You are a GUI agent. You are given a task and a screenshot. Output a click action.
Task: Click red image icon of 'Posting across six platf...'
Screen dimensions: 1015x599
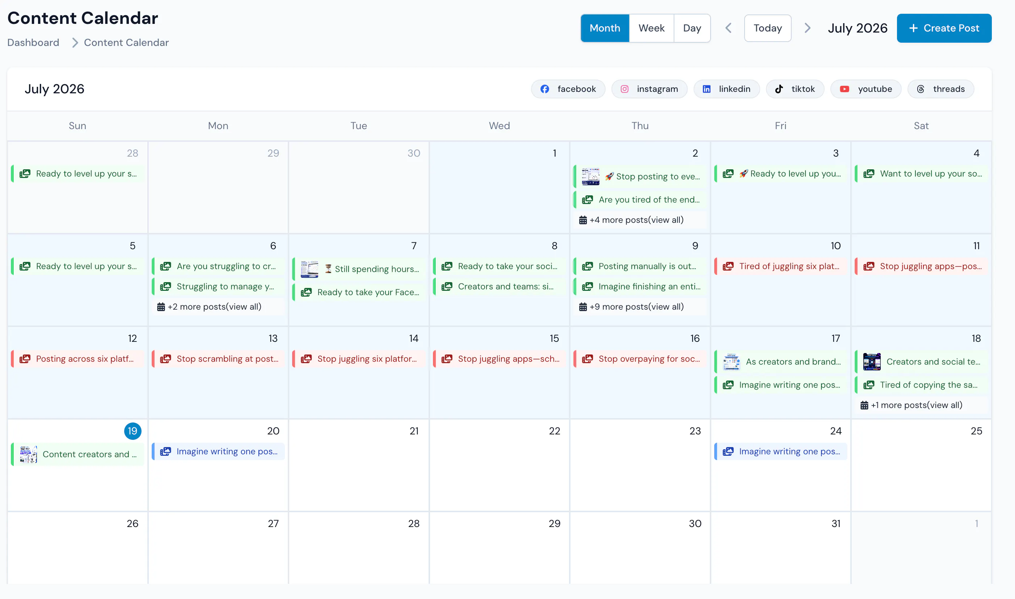(25, 358)
